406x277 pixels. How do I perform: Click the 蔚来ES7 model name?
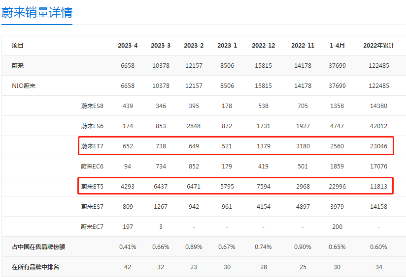(92, 207)
